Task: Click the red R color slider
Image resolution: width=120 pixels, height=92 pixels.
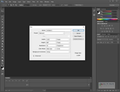Action: click(107, 11)
